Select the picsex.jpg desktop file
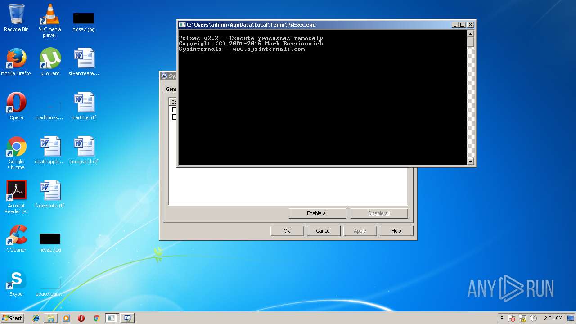The image size is (576, 324). (83, 21)
